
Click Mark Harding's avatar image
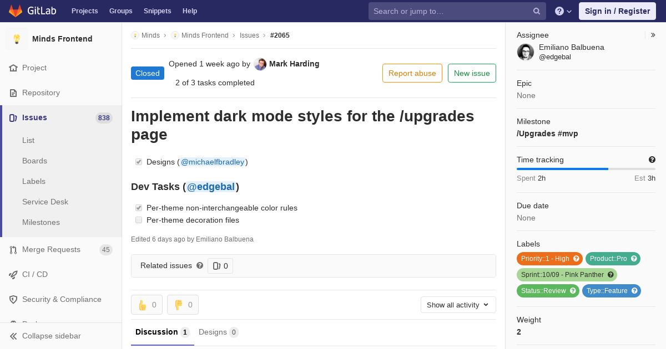(x=260, y=64)
